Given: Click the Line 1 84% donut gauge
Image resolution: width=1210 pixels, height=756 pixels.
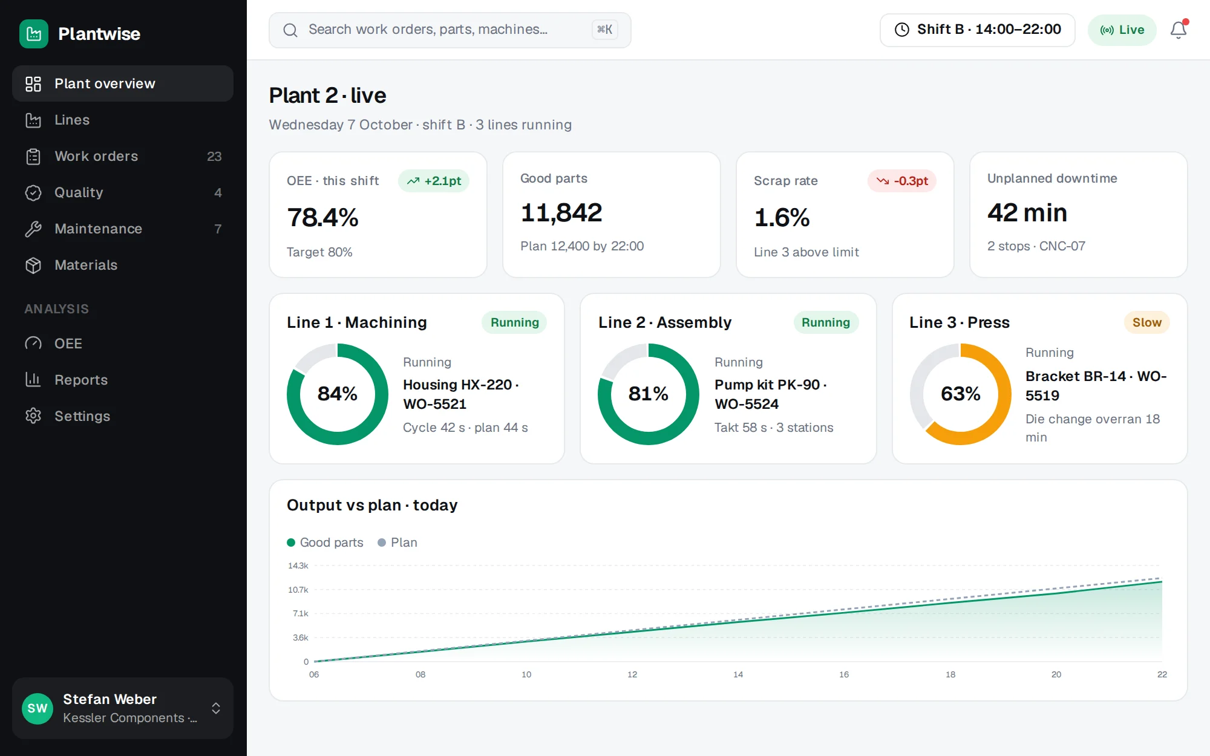Looking at the screenshot, I should pos(338,394).
